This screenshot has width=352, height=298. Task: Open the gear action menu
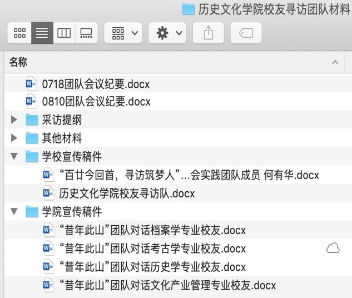167,33
